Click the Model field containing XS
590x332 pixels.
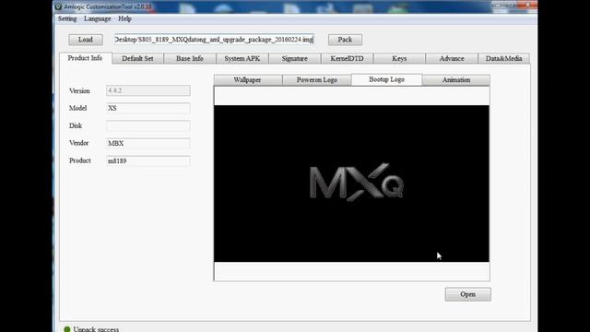tap(148, 109)
